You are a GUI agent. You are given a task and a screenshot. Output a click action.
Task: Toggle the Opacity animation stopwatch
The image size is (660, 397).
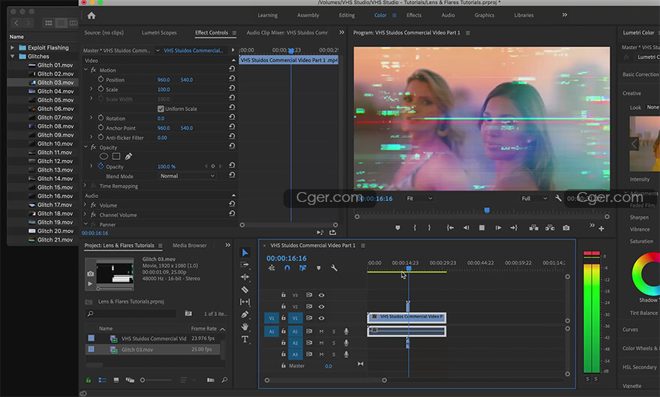tap(100, 167)
